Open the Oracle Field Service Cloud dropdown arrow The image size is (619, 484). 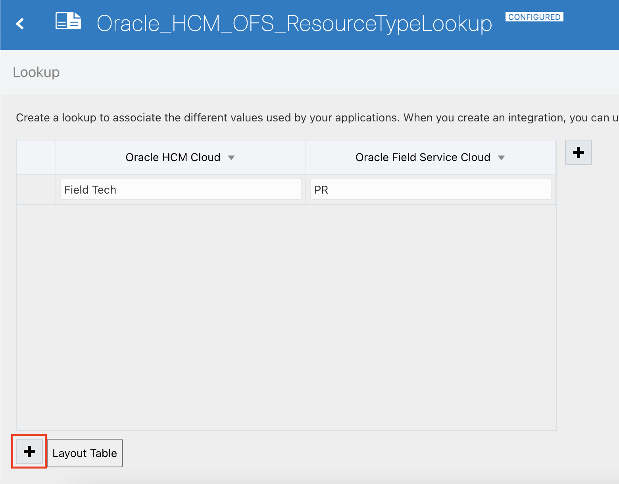tap(501, 158)
